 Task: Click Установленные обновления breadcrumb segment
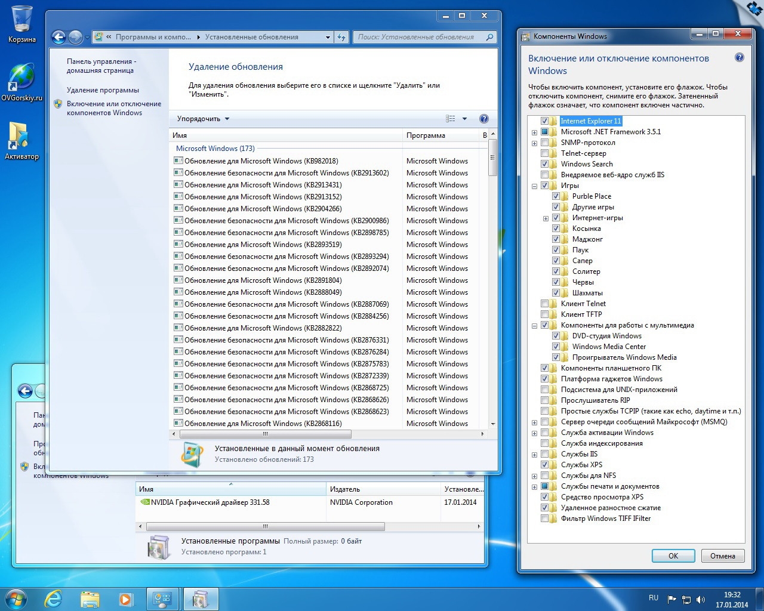coord(251,37)
